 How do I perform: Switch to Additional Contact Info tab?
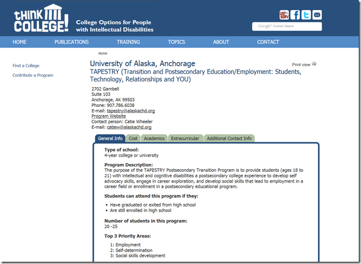tap(229, 139)
